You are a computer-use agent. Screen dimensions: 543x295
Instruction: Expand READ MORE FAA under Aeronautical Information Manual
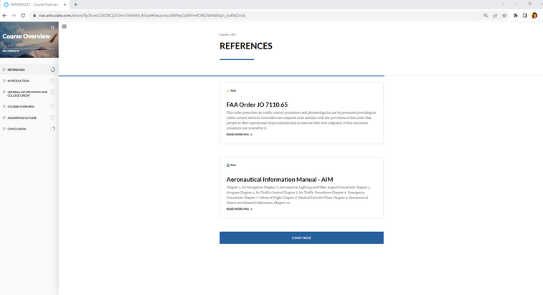click(x=239, y=209)
